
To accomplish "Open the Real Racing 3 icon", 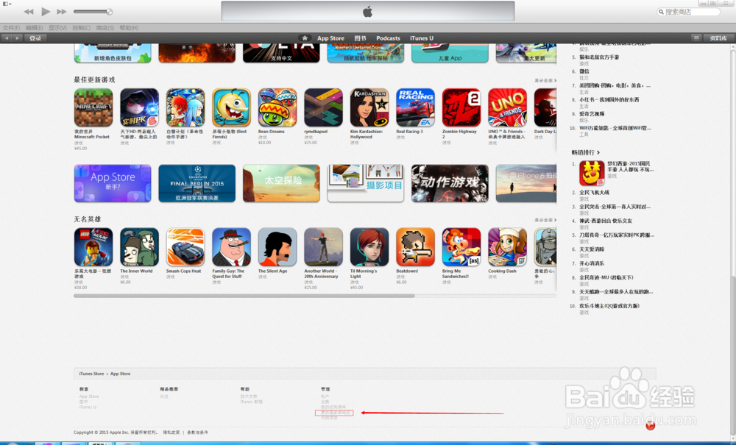I will pos(415,107).
